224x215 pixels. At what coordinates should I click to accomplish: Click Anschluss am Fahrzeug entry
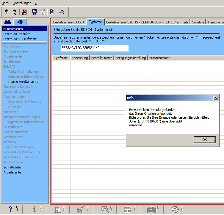(24, 102)
